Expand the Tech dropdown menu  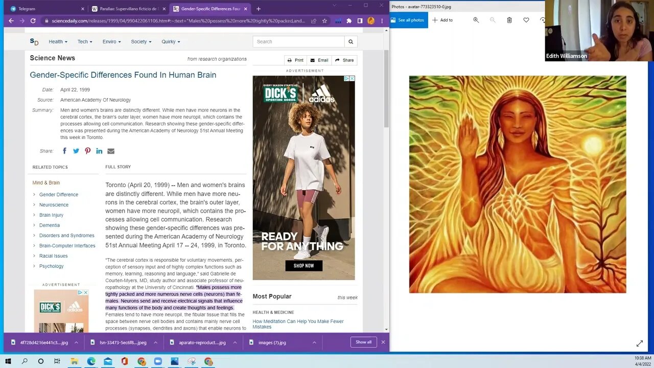click(x=85, y=42)
